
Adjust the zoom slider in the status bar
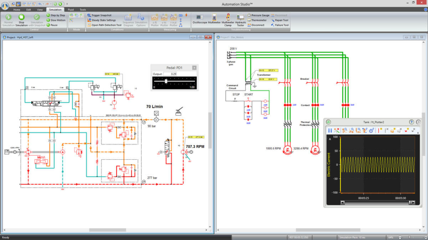point(410,237)
